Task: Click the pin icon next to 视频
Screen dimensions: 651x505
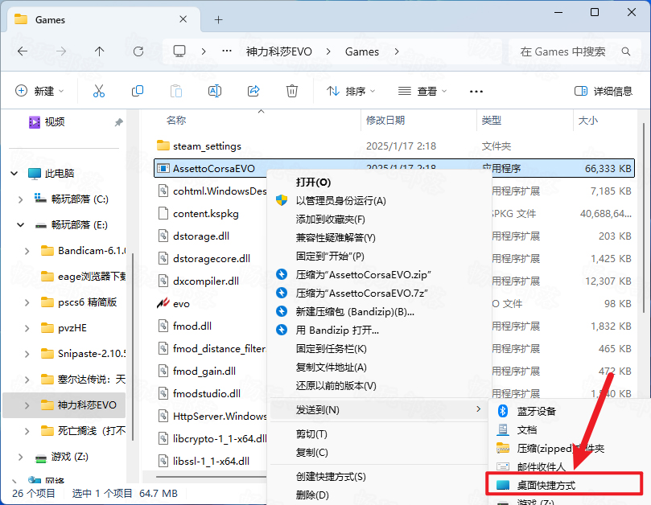Action: pos(119,122)
